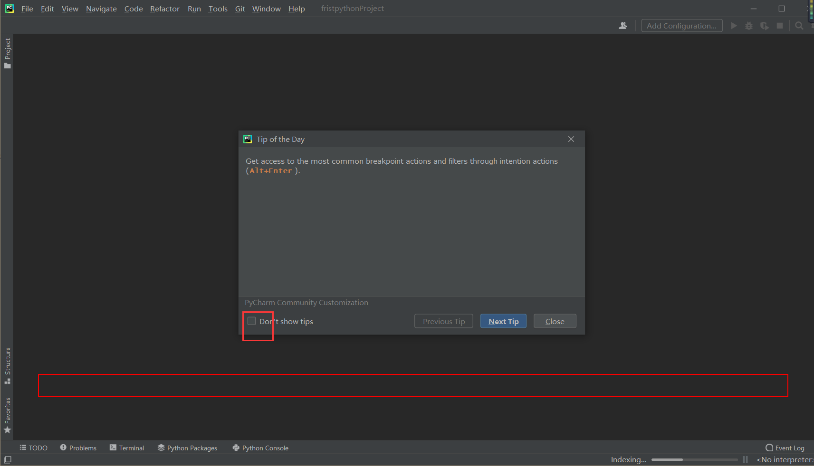Click the Run with Coverage icon

coord(764,26)
